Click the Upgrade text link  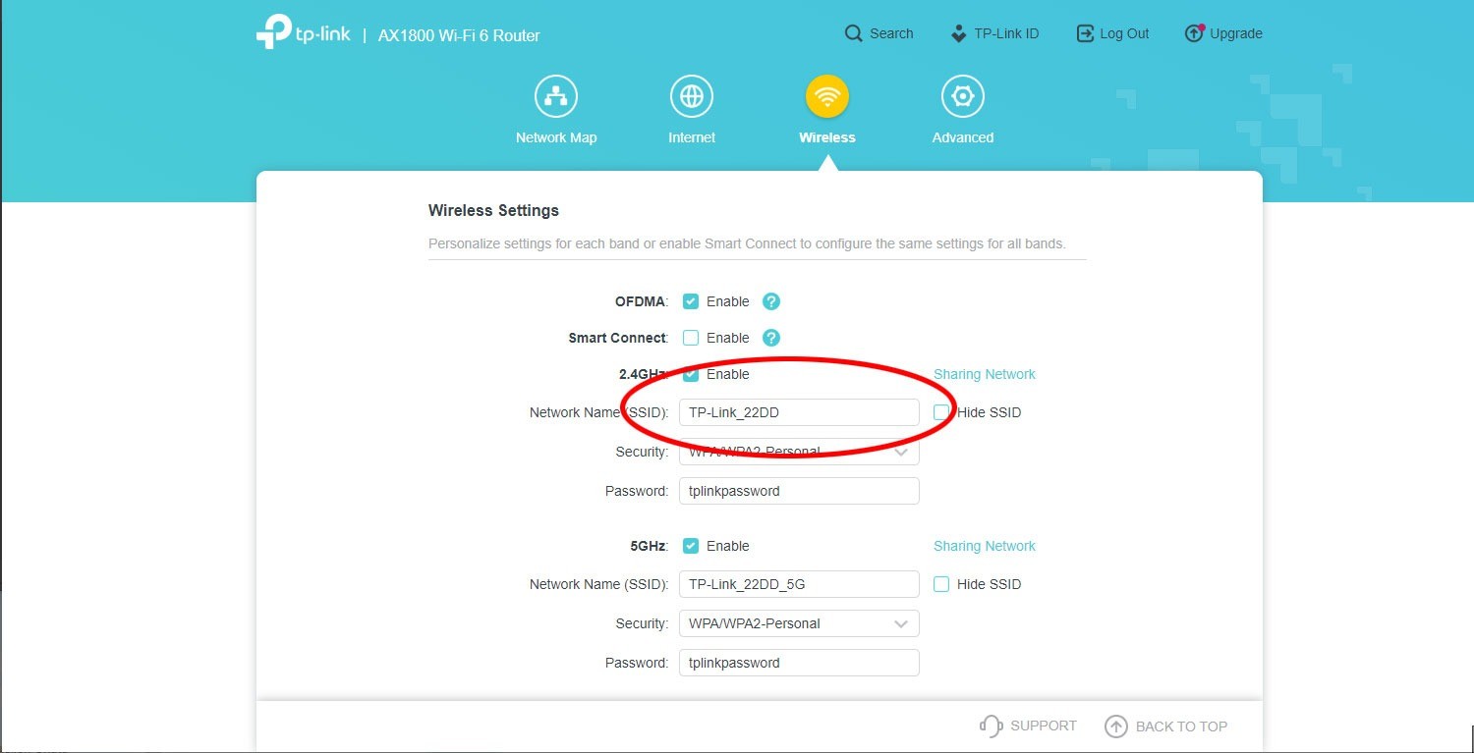pos(1236,33)
